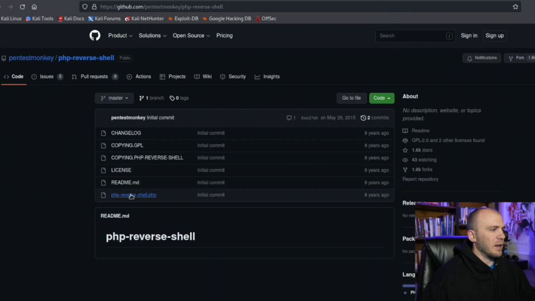Focus the GitHub search field
The width and height of the screenshot is (535, 301).
pos(415,36)
